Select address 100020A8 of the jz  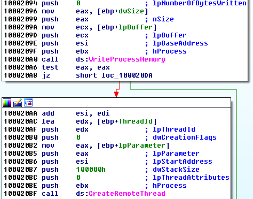point(20,75)
